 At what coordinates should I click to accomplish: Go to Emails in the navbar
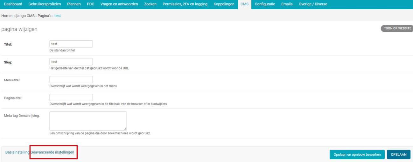287,4
